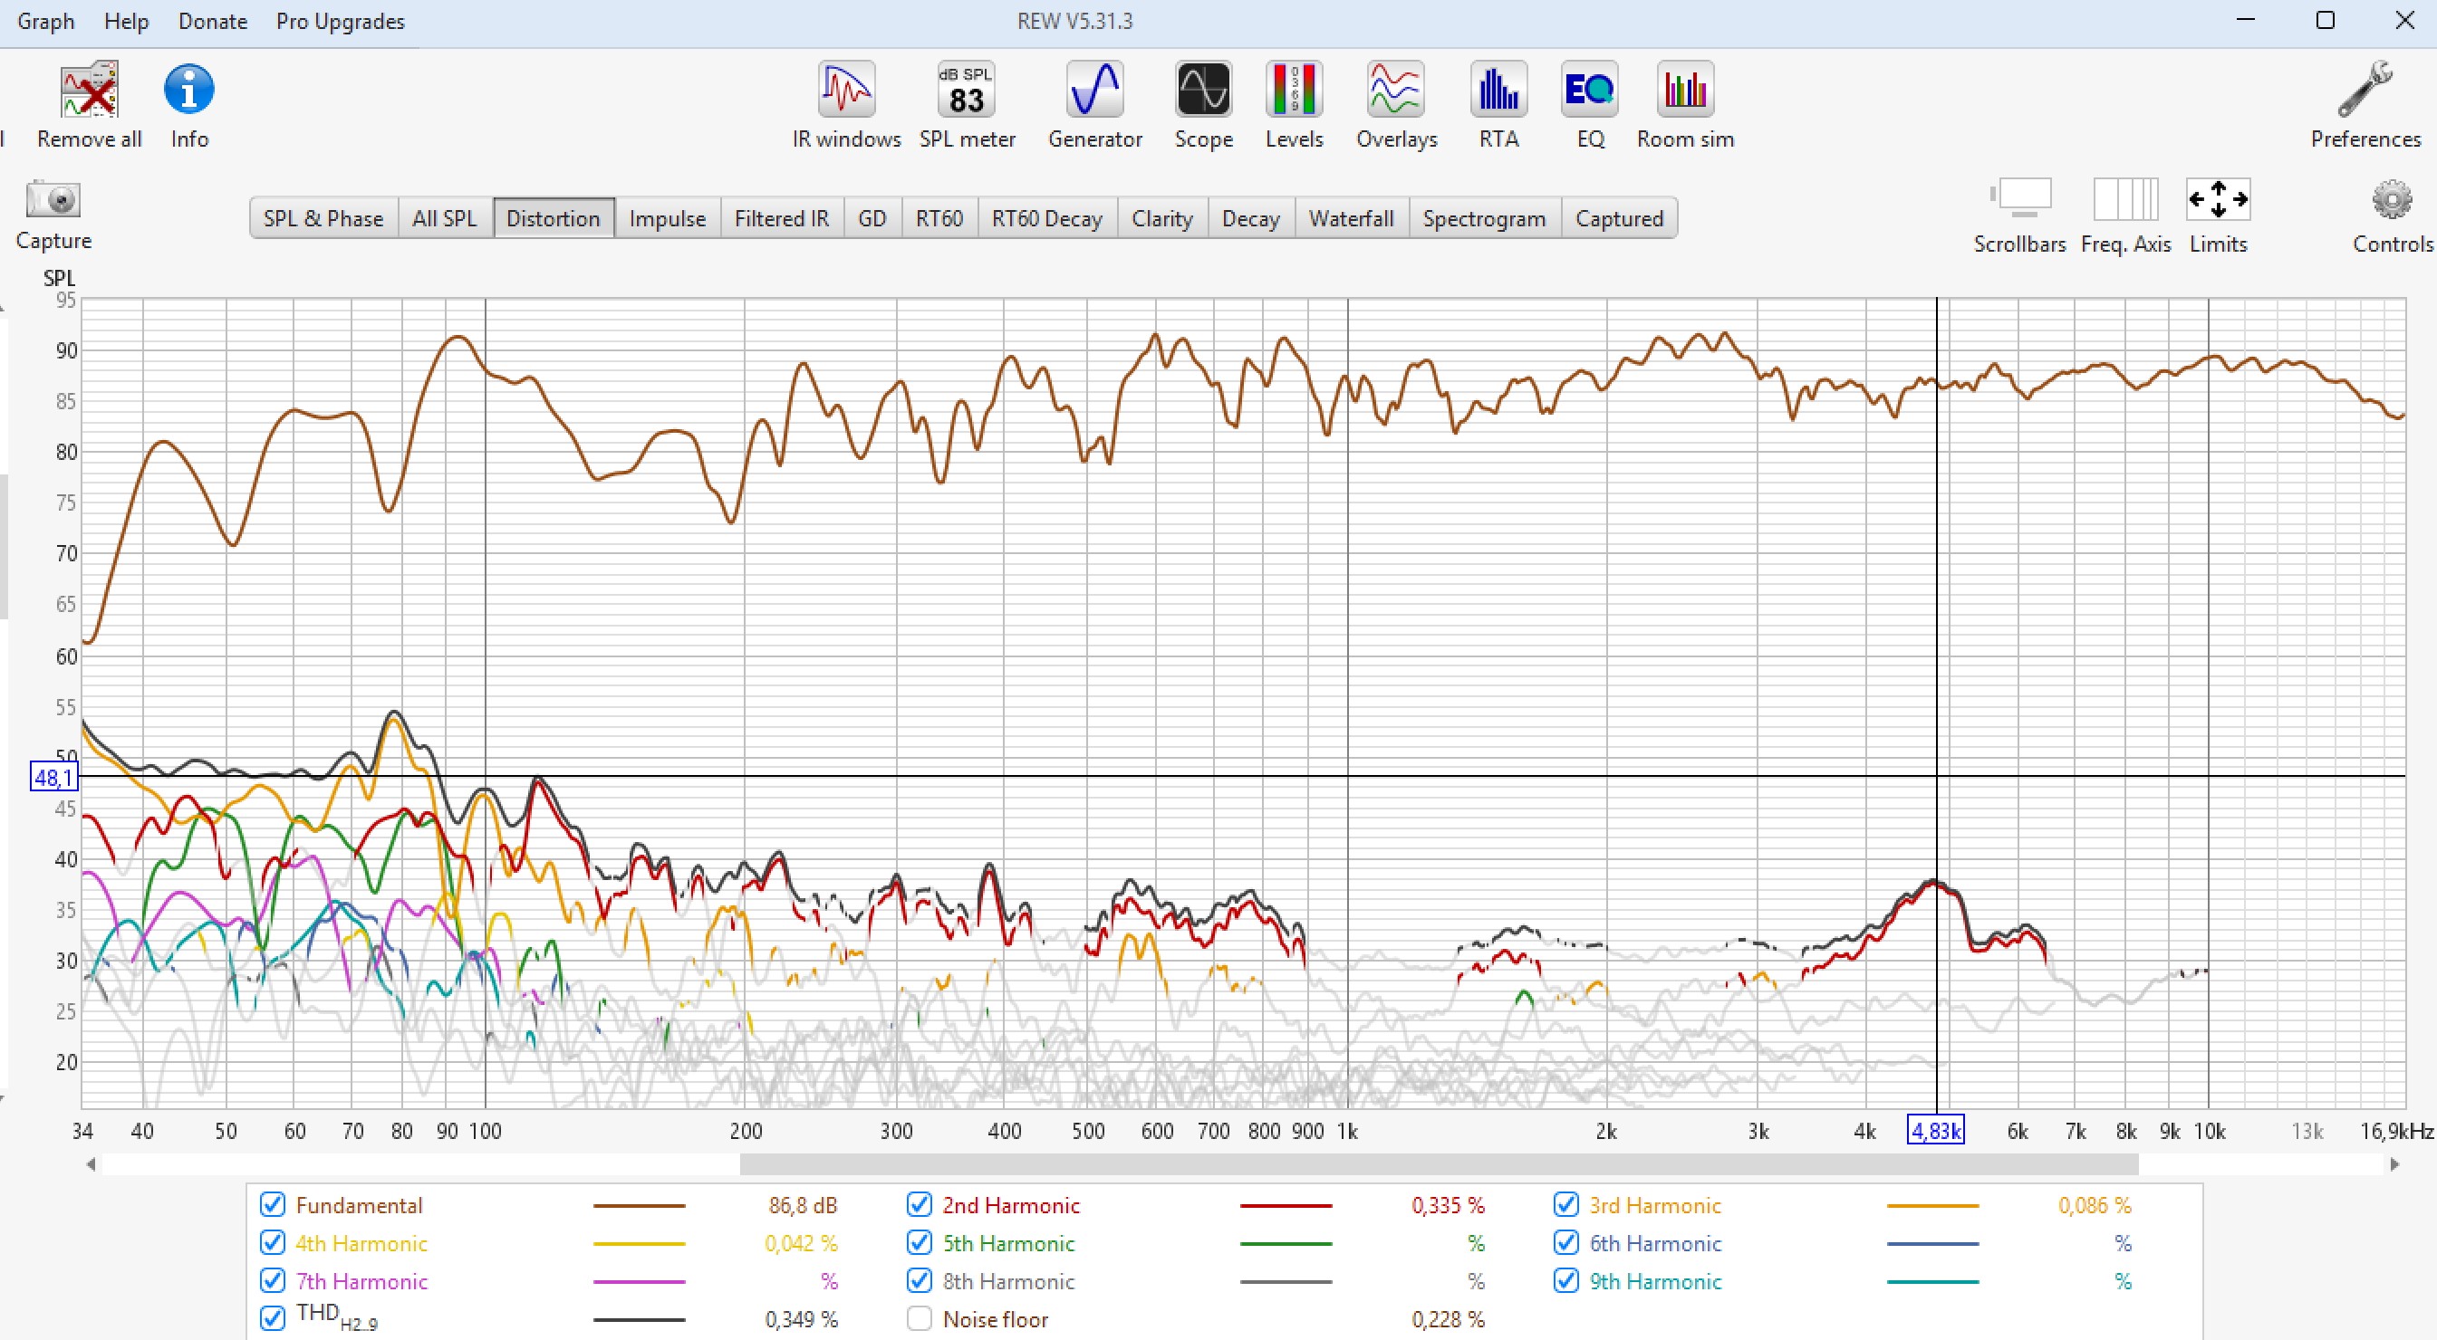Open the Levels meter
Screen dimensions: 2437x1340
point(1293,90)
